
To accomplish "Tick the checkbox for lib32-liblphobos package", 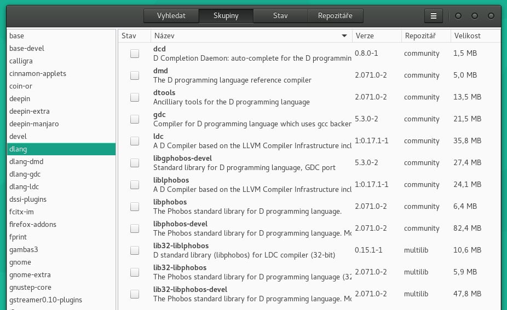I will coord(135,250).
